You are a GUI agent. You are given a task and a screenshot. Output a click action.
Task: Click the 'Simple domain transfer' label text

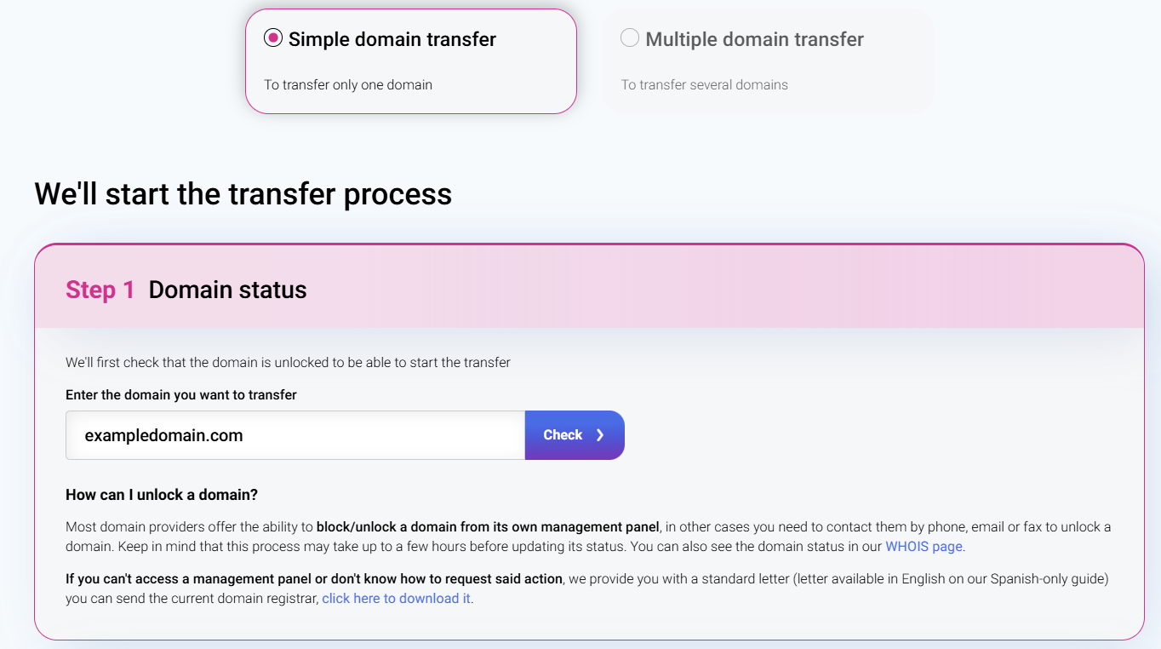[392, 39]
